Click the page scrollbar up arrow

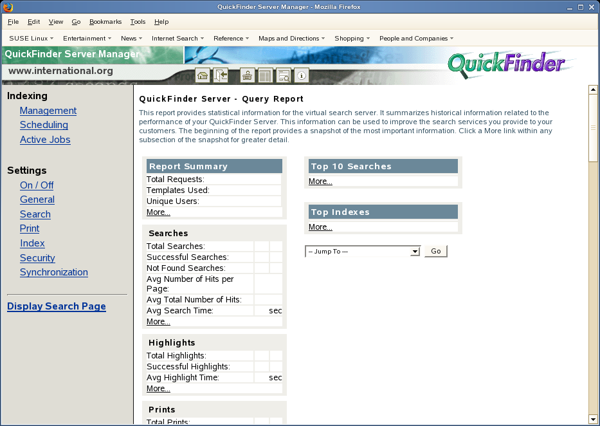click(x=593, y=90)
